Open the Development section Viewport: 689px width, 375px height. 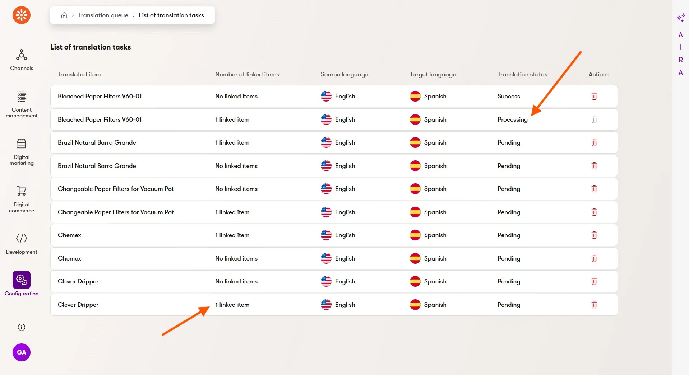coord(22,243)
